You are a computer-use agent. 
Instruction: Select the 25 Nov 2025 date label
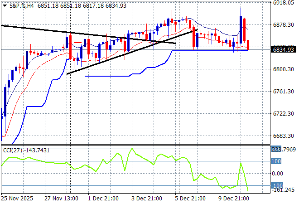[x=17, y=199]
